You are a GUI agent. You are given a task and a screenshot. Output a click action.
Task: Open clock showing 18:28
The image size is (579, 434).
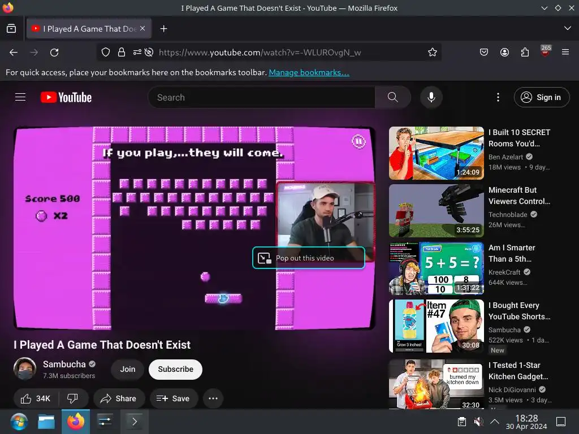526,422
